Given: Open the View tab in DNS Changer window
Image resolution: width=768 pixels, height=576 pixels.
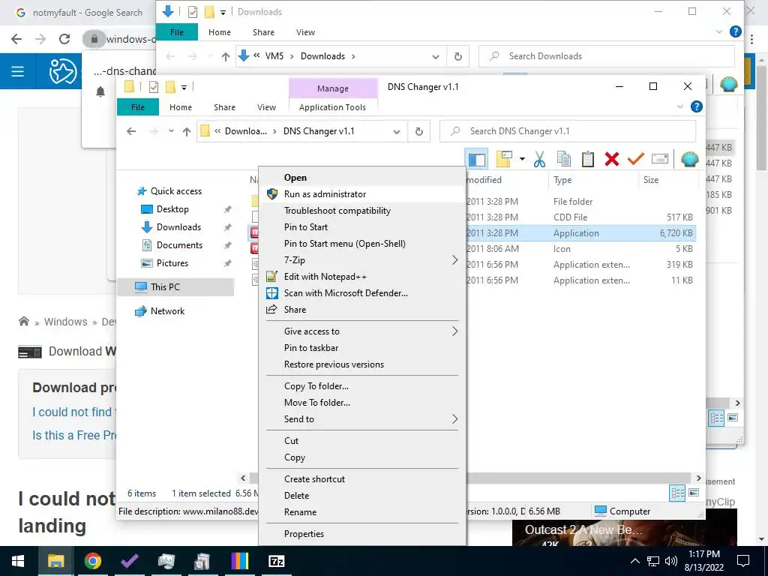Looking at the screenshot, I should pos(266,107).
